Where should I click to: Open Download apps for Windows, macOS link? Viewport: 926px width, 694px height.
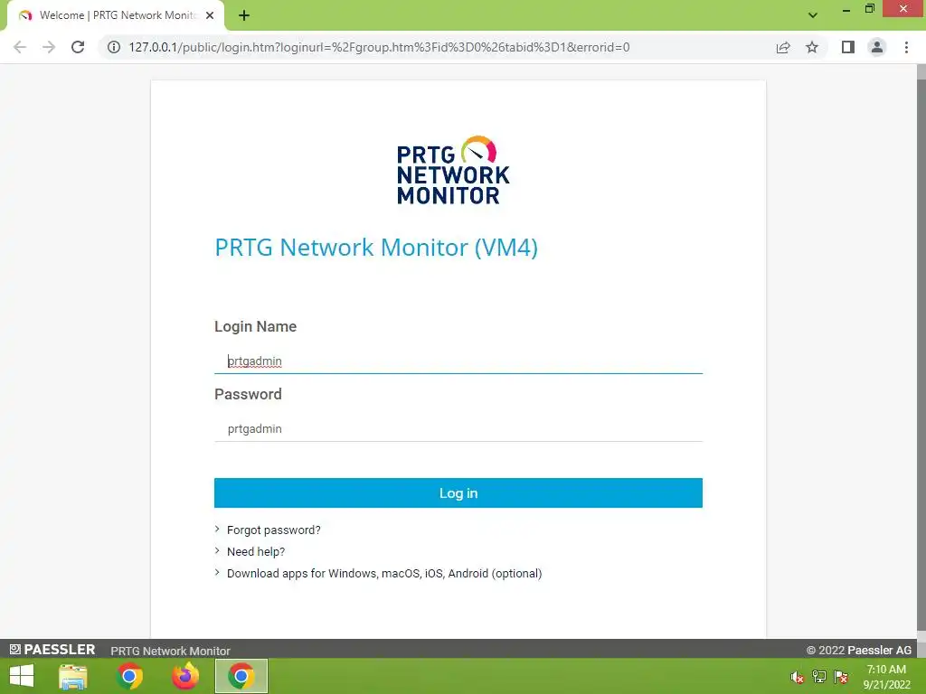(x=384, y=573)
